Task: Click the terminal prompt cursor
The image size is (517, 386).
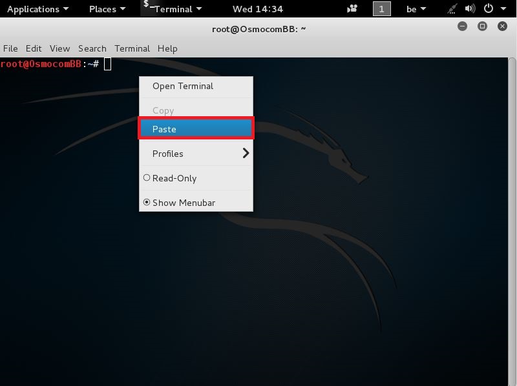Action: pos(107,64)
